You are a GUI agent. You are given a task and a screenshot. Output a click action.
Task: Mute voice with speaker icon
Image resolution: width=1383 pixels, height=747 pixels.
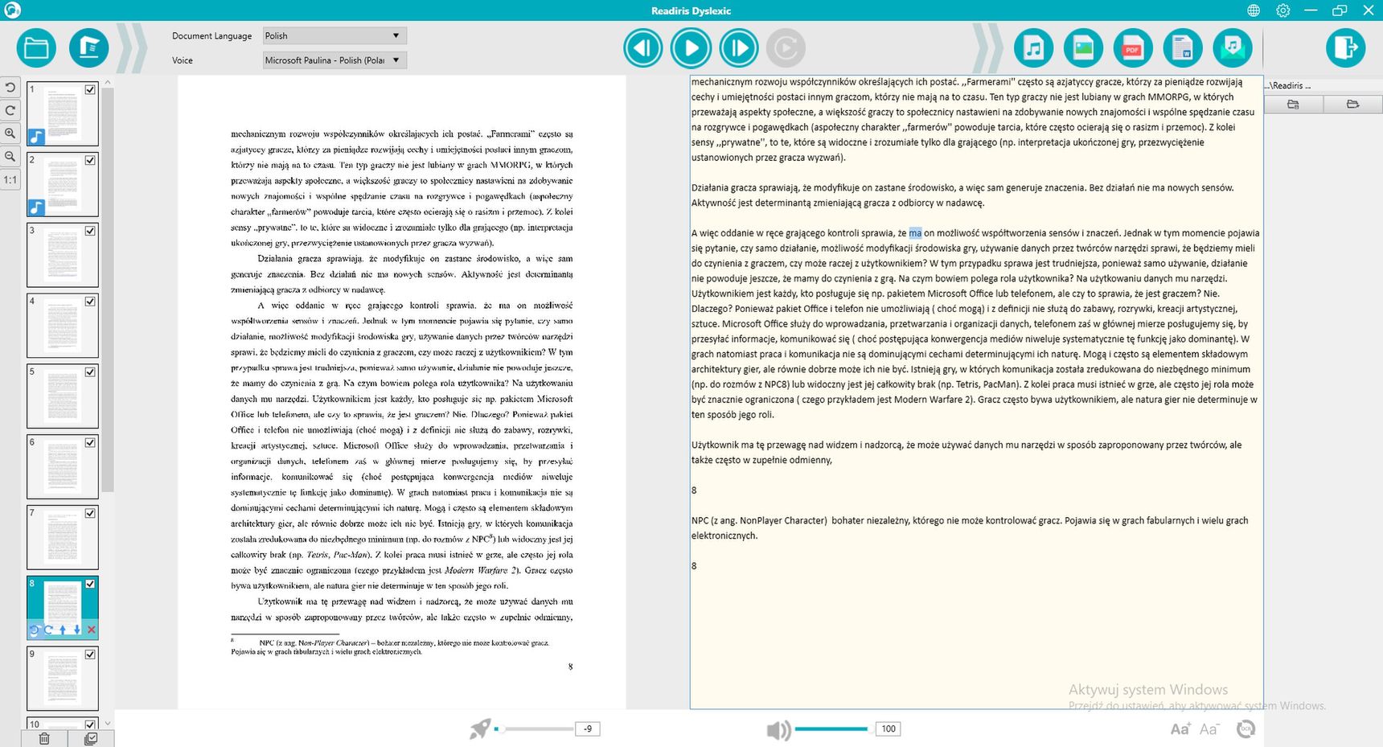[x=778, y=730]
